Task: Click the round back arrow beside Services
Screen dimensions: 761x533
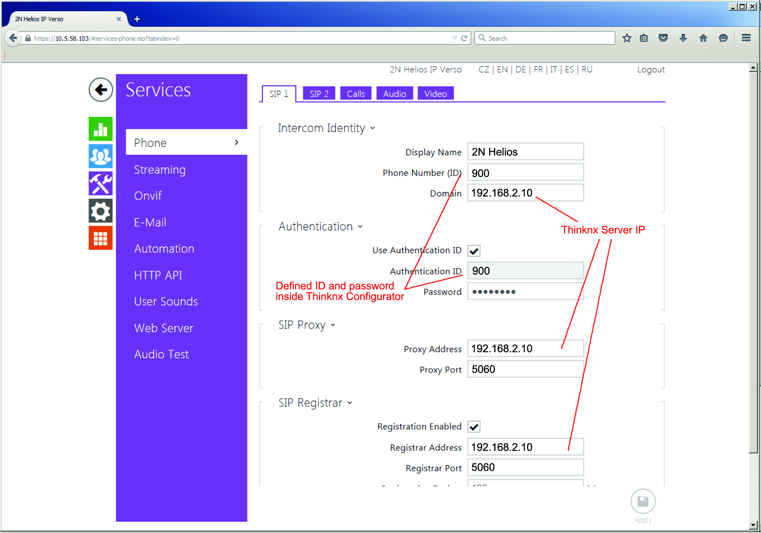Action: coord(101,89)
